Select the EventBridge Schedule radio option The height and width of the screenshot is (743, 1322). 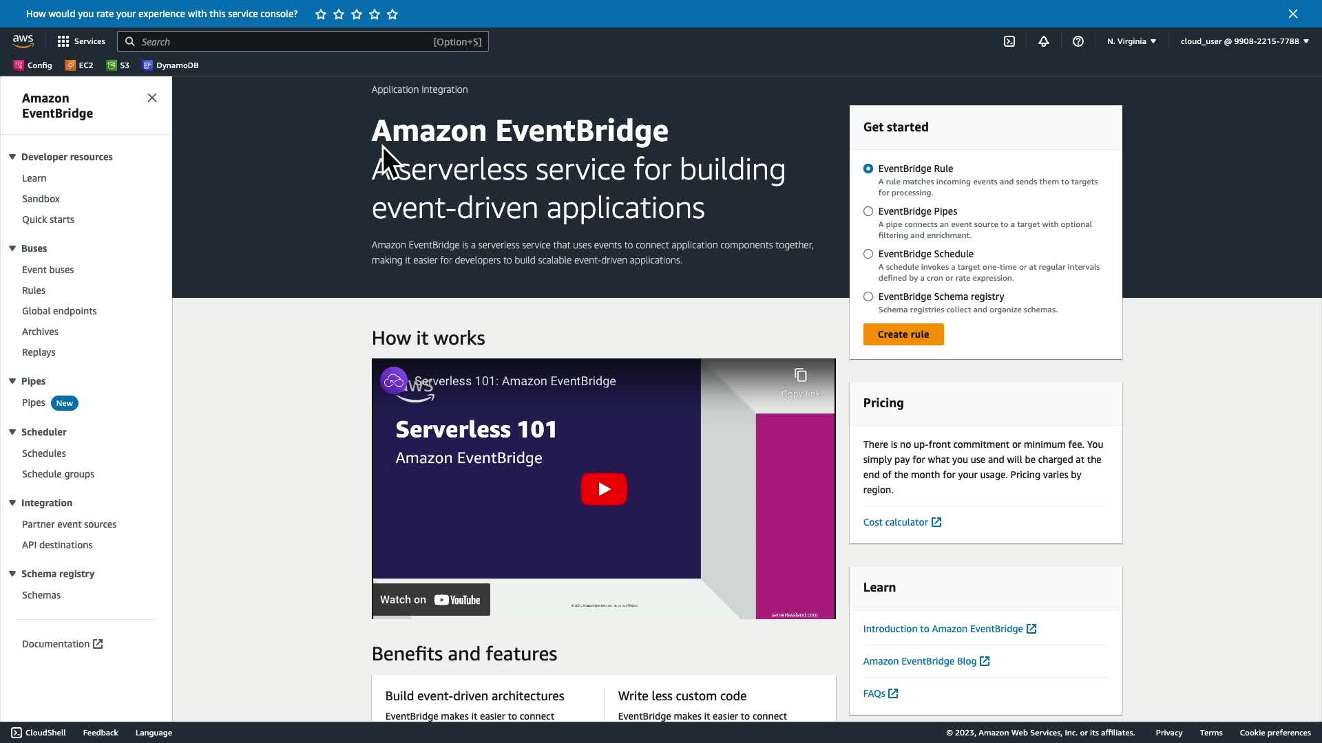coord(868,254)
